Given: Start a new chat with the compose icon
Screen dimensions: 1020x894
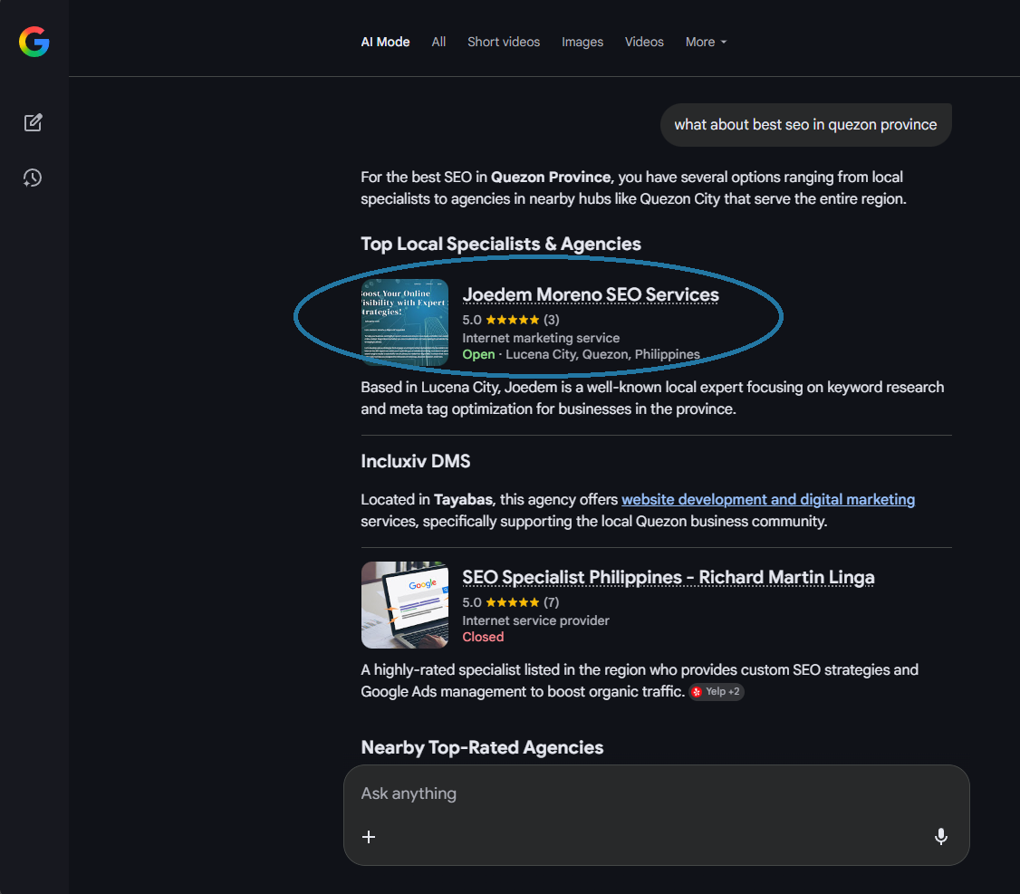Looking at the screenshot, I should [x=34, y=122].
